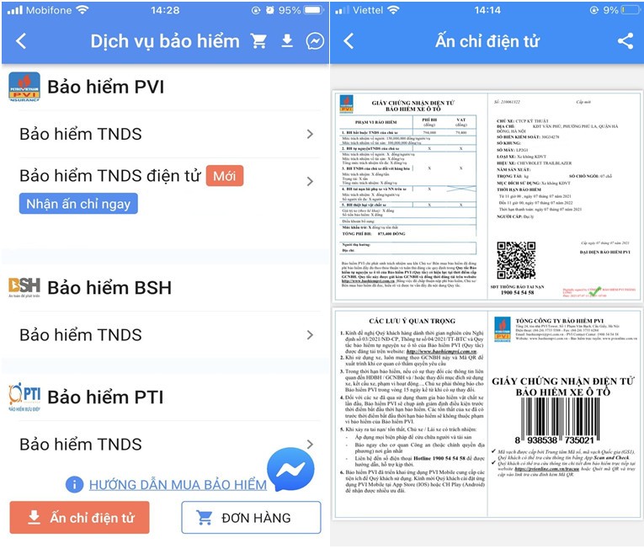Open the floating Messenger chat bubble
This screenshot has width=644, height=549.
(x=290, y=470)
